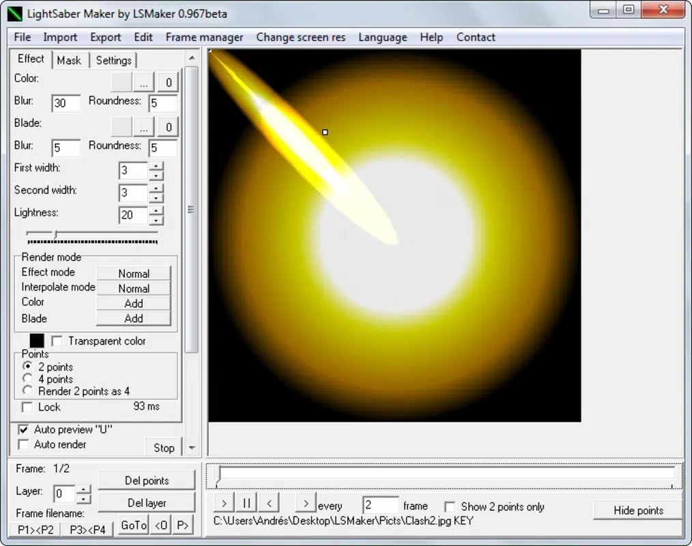Viewport: 692px width, 546px height.
Task: Enable the Transparent color checkbox
Action: pyautogui.click(x=57, y=341)
